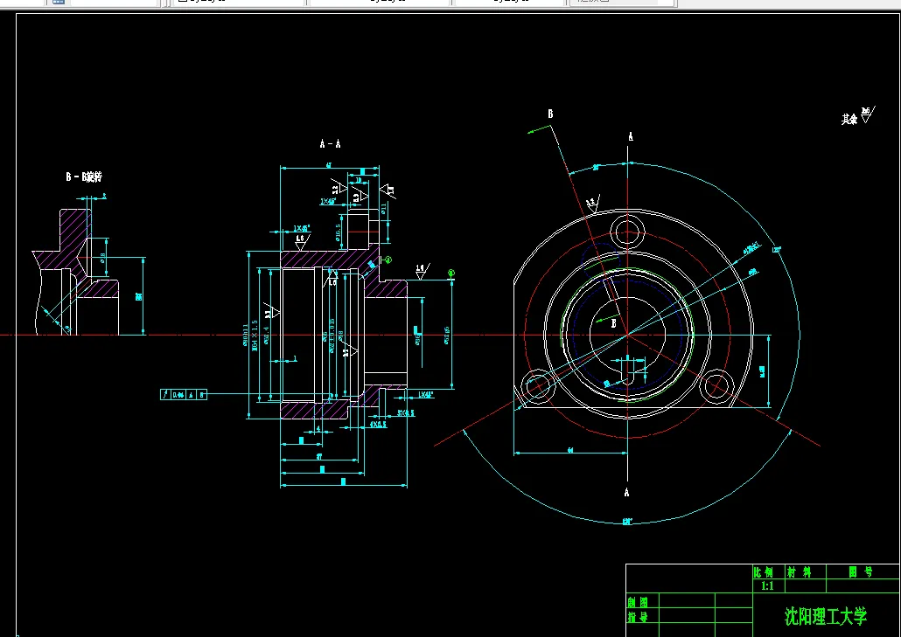Image resolution: width=901 pixels, height=637 pixels.
Task: Pick the 制图 title block label
Action: [x=637, y=602]
